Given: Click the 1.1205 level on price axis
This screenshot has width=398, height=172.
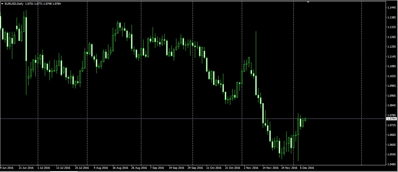Looking at the screenshot, I should 391,47.
